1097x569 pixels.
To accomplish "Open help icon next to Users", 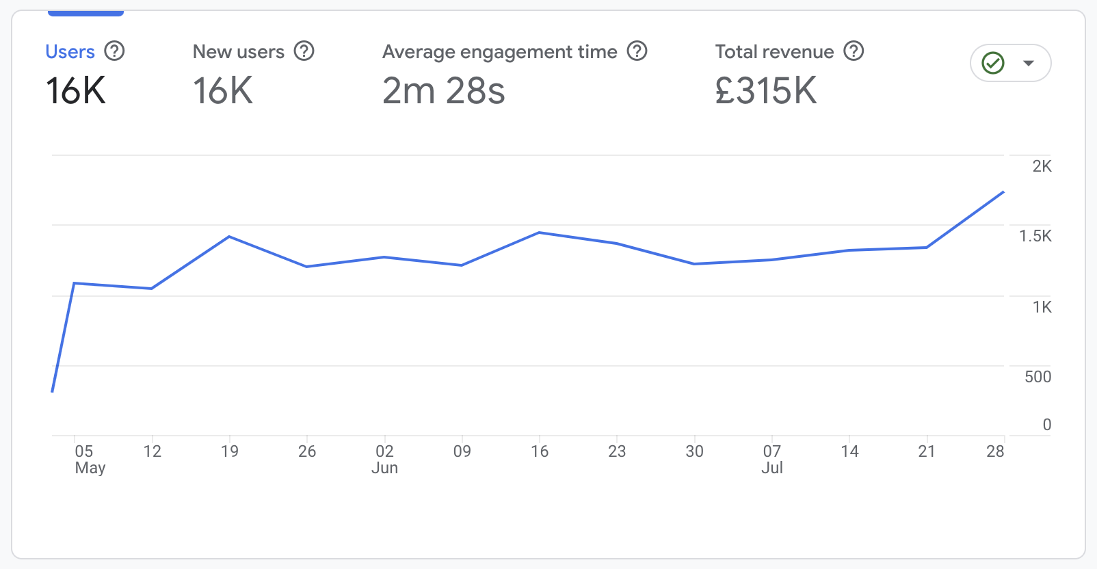I will (x=114, y=51).
